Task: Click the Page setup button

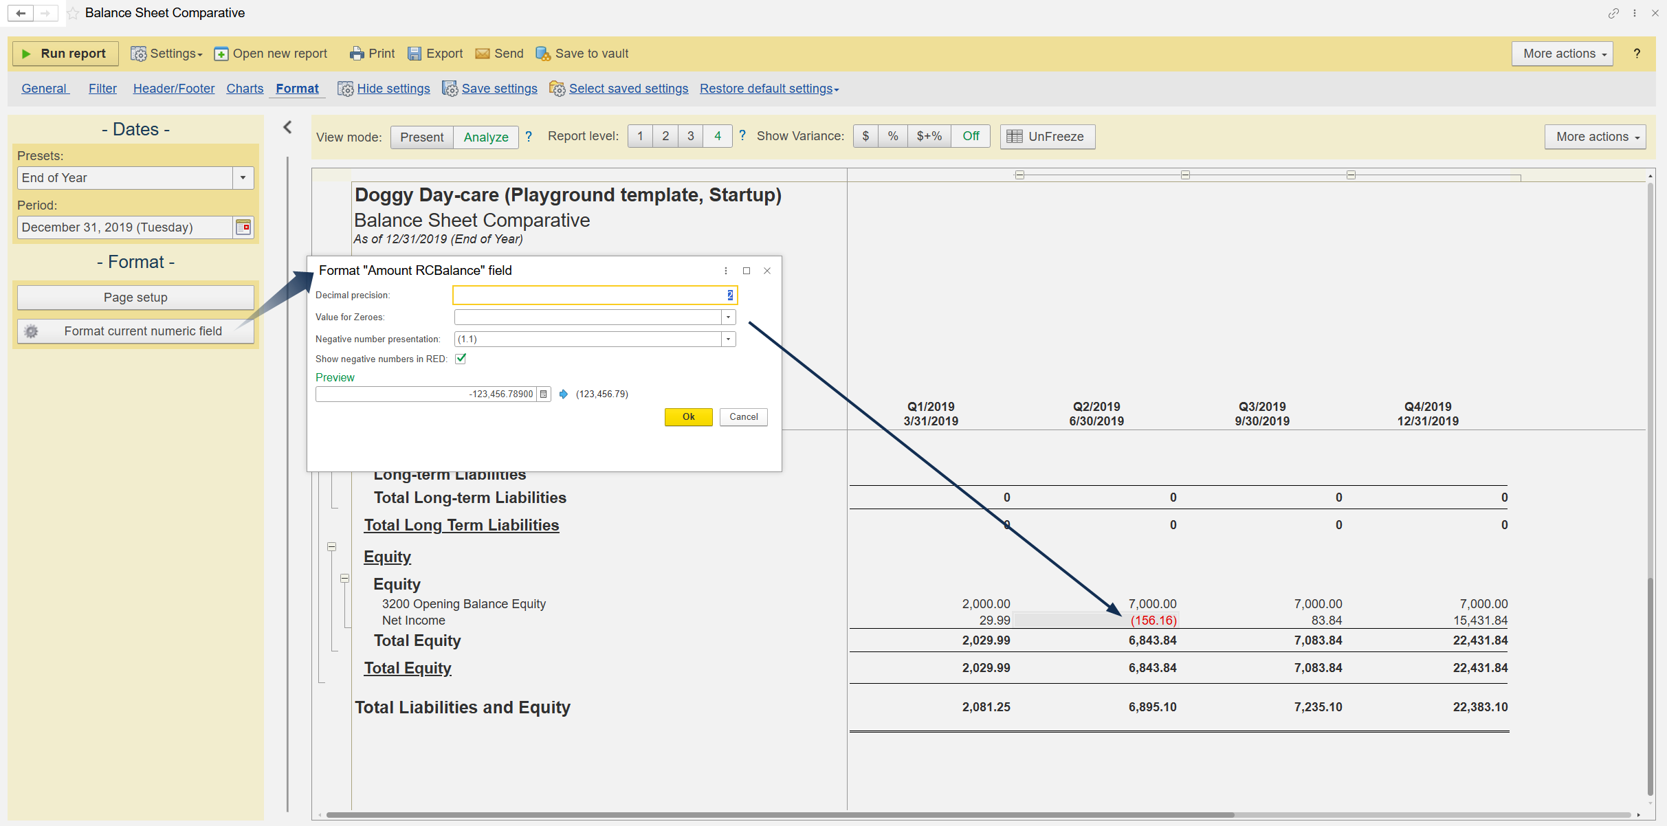Action: [135, 298]
